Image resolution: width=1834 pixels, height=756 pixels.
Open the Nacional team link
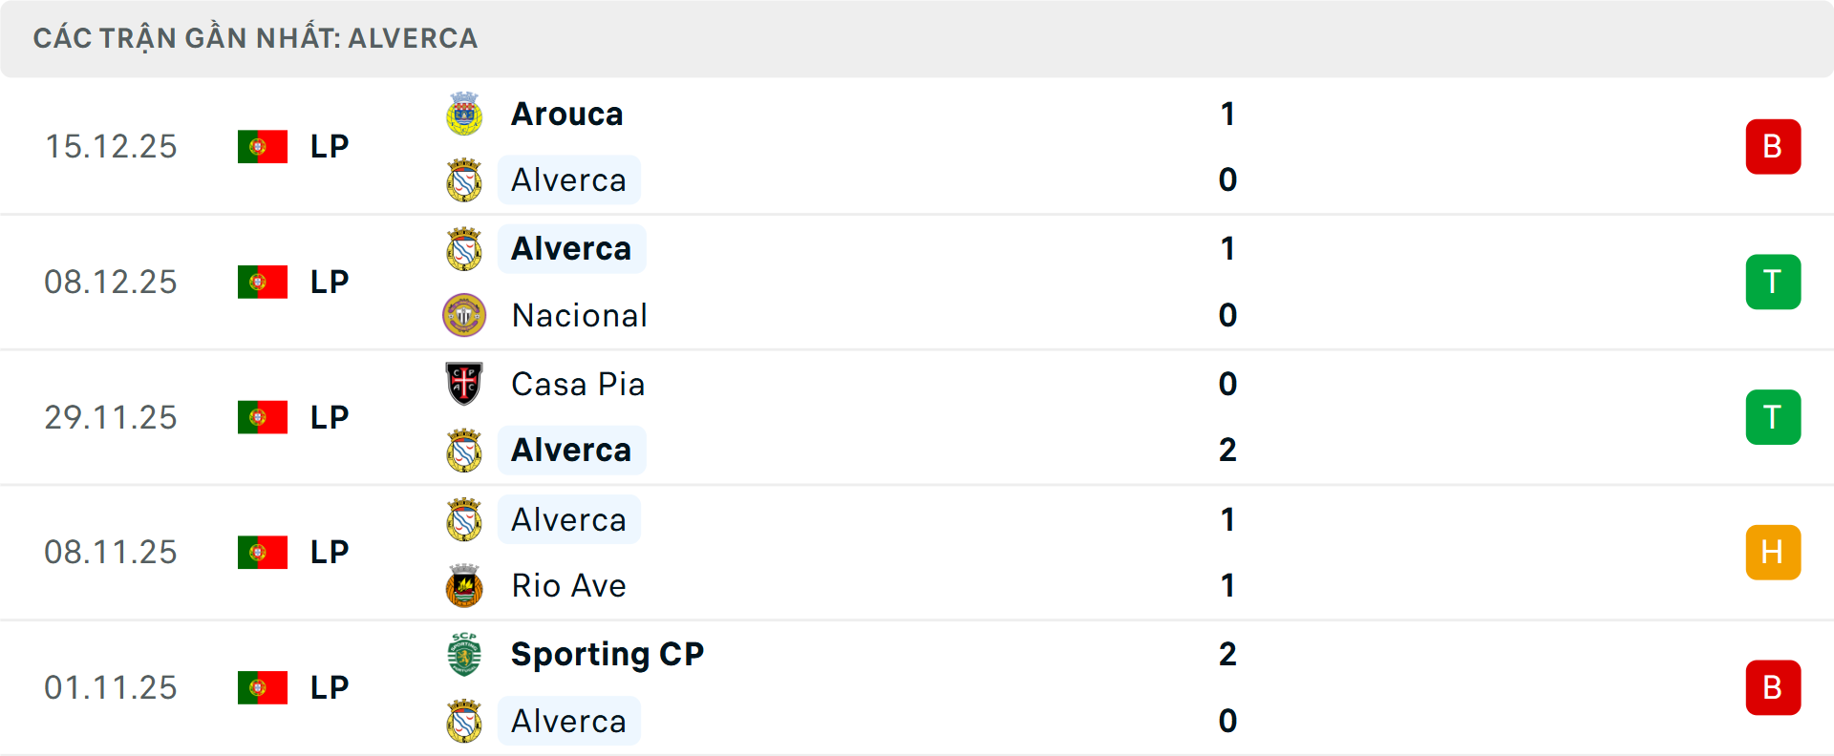click(x=580, y=316)
